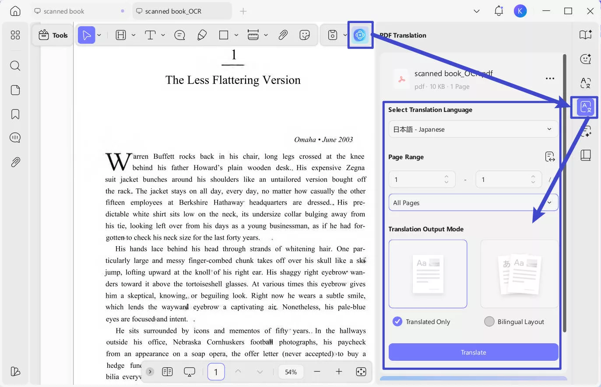The image size is (601, 387).
Task: Switch to the scanned book tab
Action: pos(79,11)
